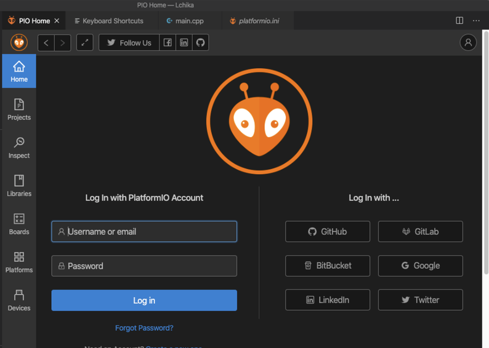
Task: Click the Forgot Password? link
Action: tap(144, 328)
